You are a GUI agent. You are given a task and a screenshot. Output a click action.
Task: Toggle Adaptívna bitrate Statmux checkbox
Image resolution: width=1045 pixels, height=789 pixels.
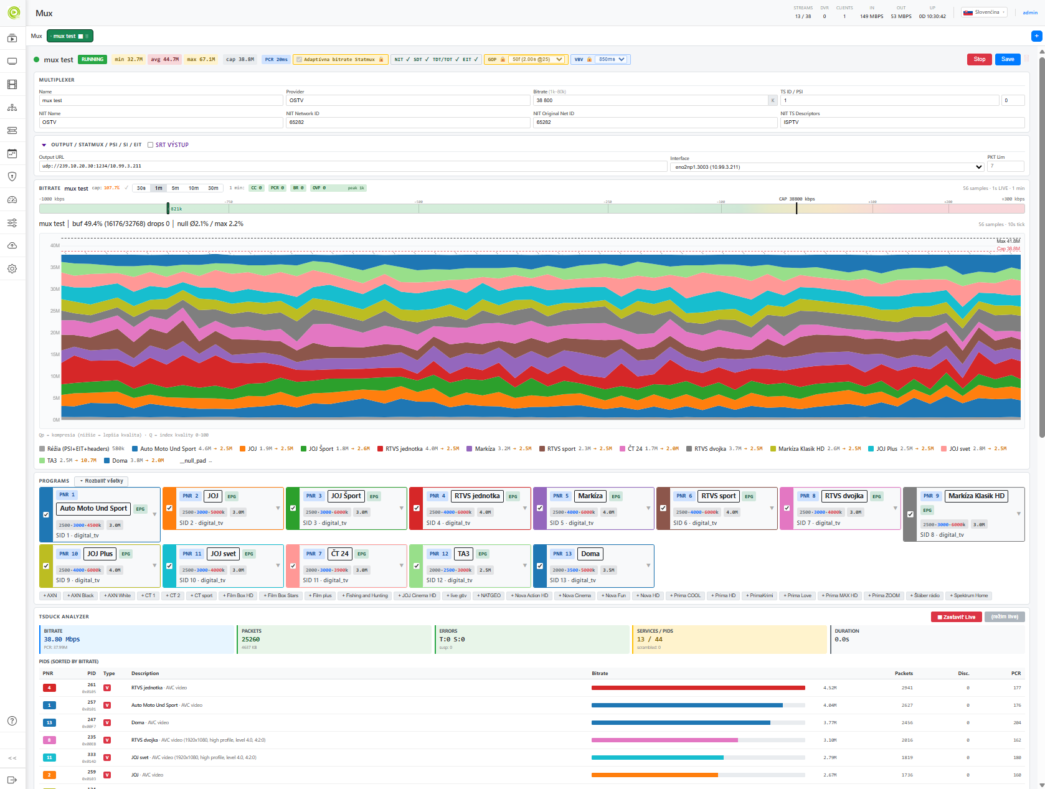[299, 60]
